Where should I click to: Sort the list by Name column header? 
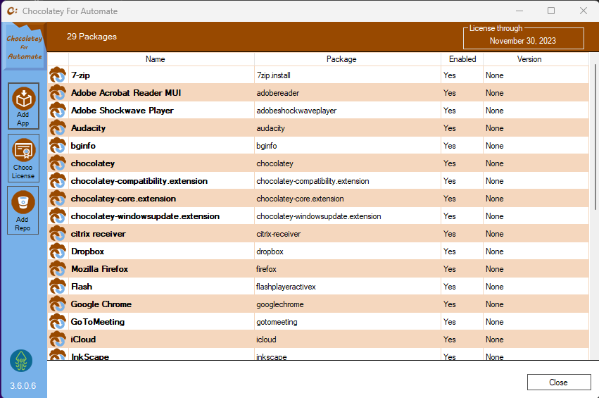point(155,59)
